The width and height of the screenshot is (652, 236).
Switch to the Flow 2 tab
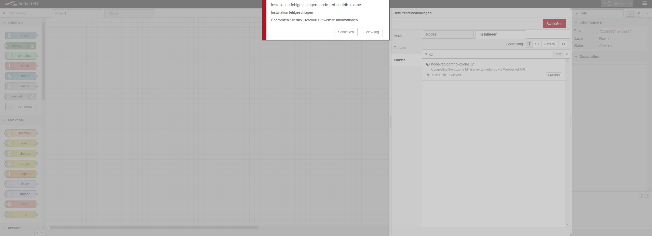pyautogui.click(x=130, y=13)
